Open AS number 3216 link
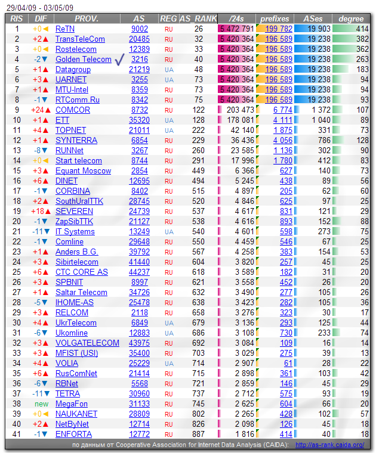 [140, 59]
